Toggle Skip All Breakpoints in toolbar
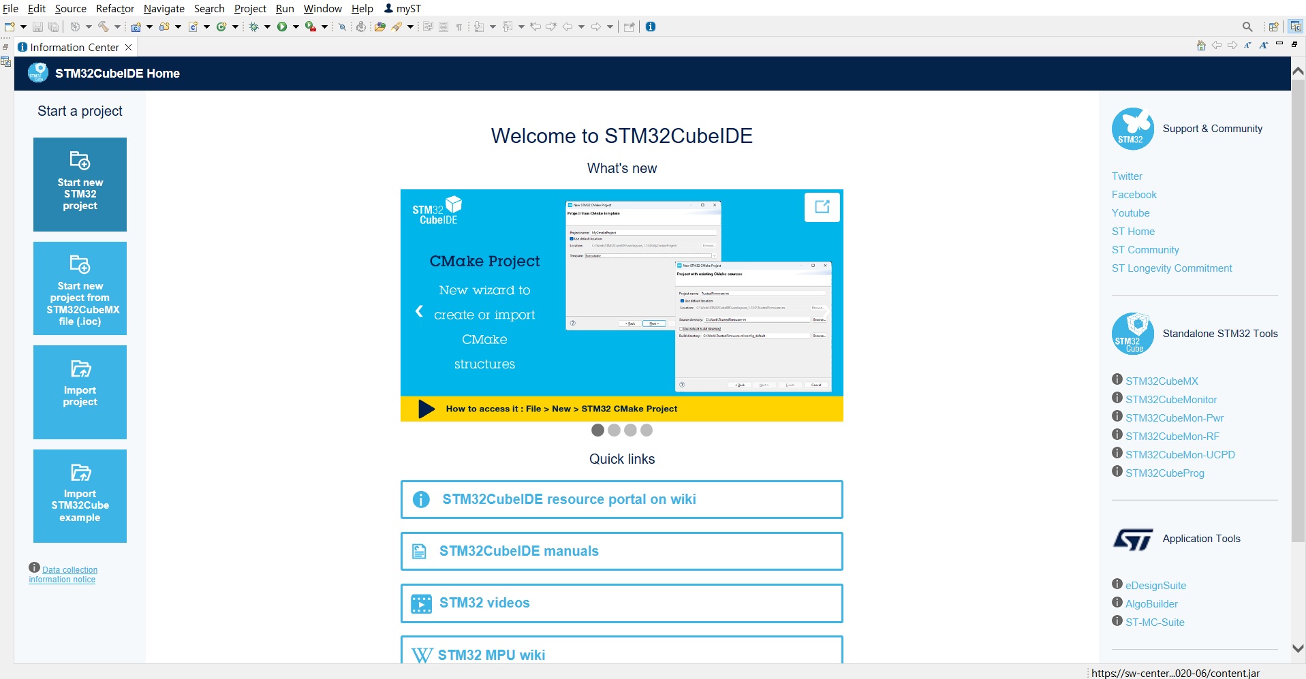Screen dimensions: 1306x679 point(342,27)
